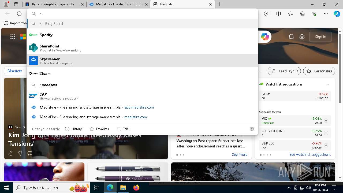
Task: Show hidden system tray icons
Action: [289, 188]
